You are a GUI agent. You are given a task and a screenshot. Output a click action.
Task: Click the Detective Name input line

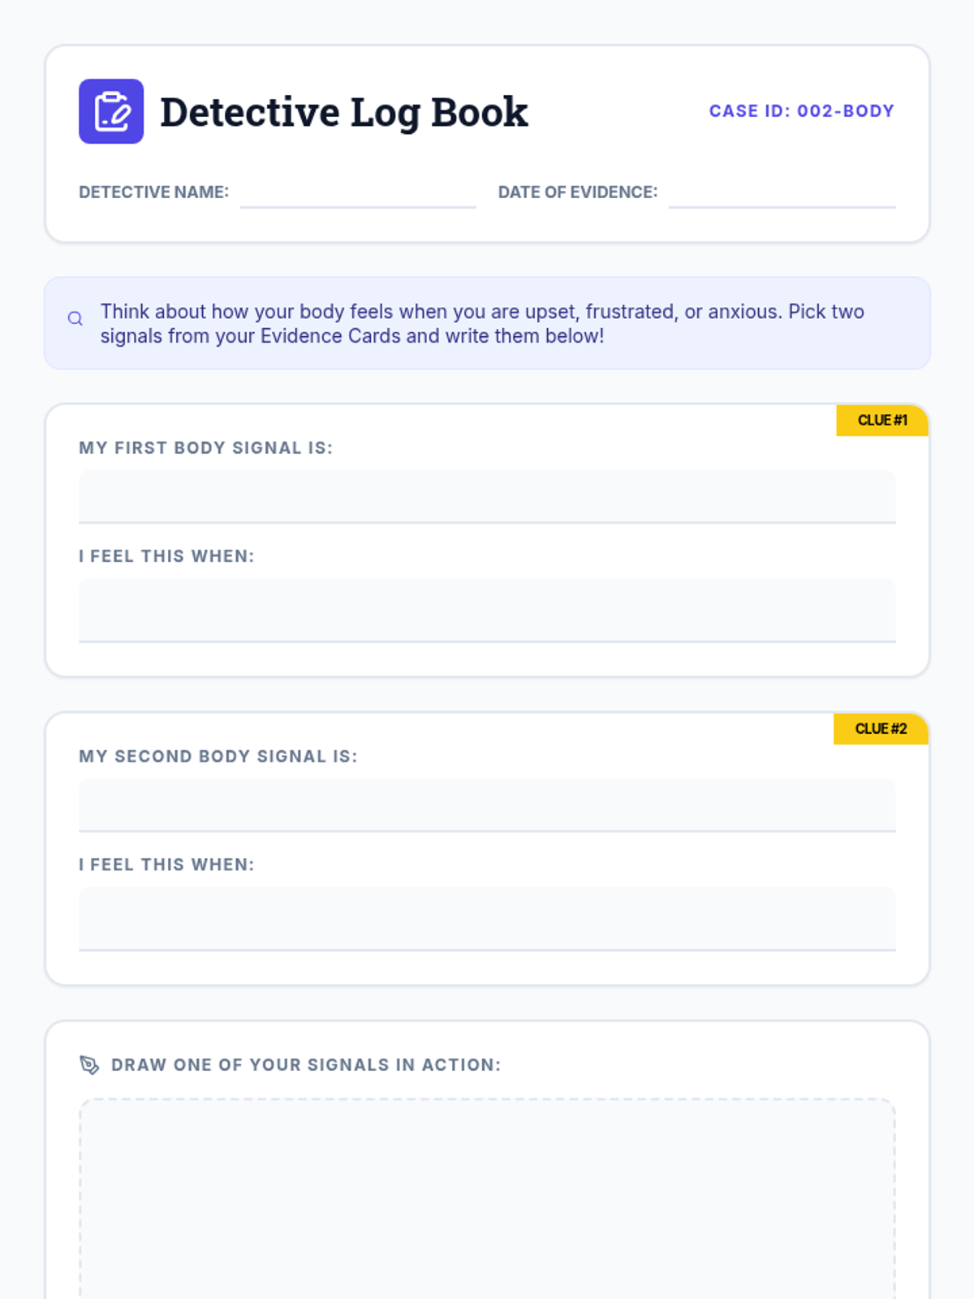358,195
